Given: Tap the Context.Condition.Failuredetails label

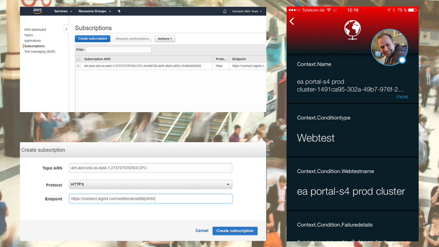Looking at the screenshot, I should [x=335, y=225].
